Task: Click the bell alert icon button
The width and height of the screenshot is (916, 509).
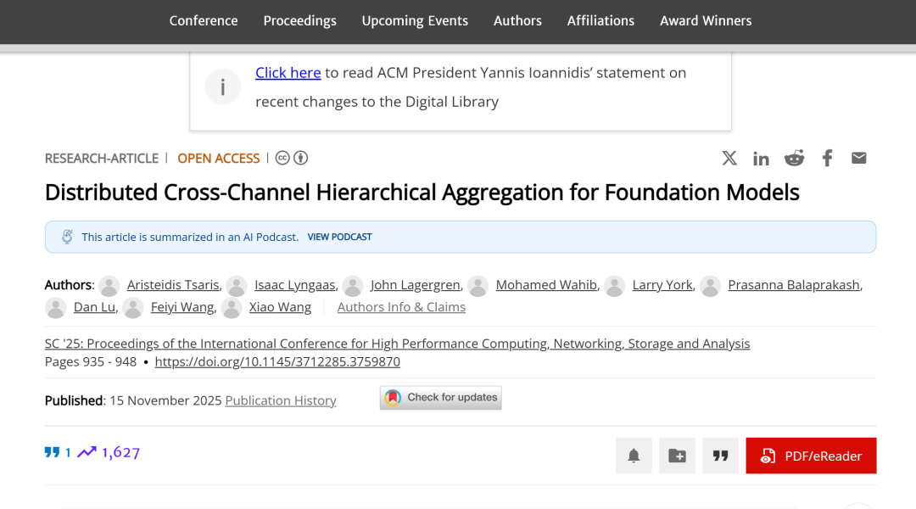Action: [634, 456]
